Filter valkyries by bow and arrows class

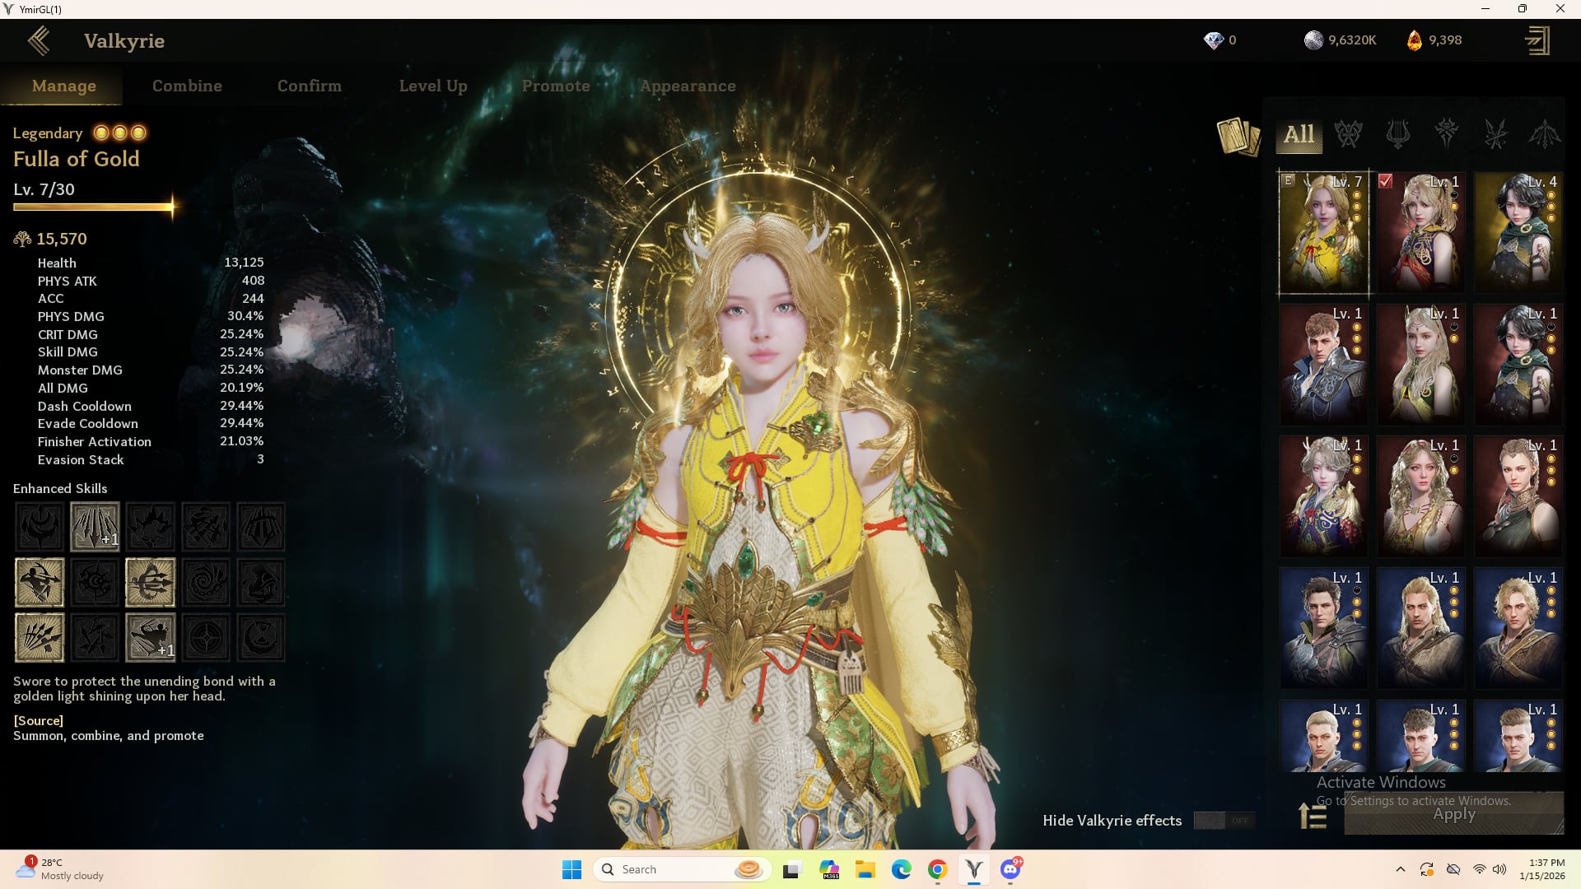pyautogui.click(x=1544, y=133)
